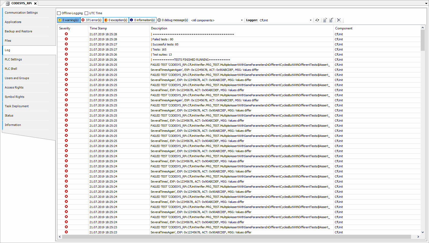Click the vertical scrollbar thumb
This screenshot has height=243, width=429.
(x=423, y=40)
